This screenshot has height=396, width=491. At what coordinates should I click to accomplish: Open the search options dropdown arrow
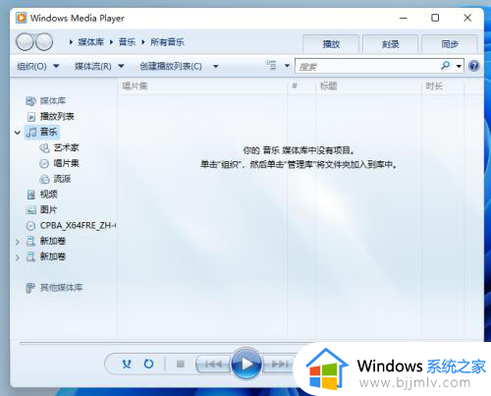pos(459,66)
